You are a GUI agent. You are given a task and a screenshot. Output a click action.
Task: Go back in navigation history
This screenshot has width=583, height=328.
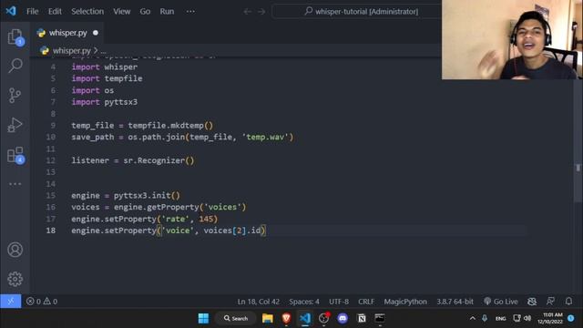tap(247, 12)
